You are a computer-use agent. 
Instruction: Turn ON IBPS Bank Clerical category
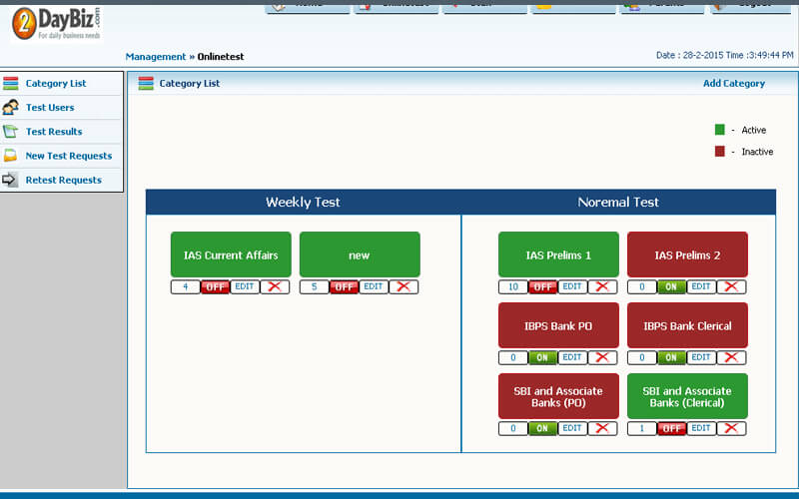[x=671, y=357]
